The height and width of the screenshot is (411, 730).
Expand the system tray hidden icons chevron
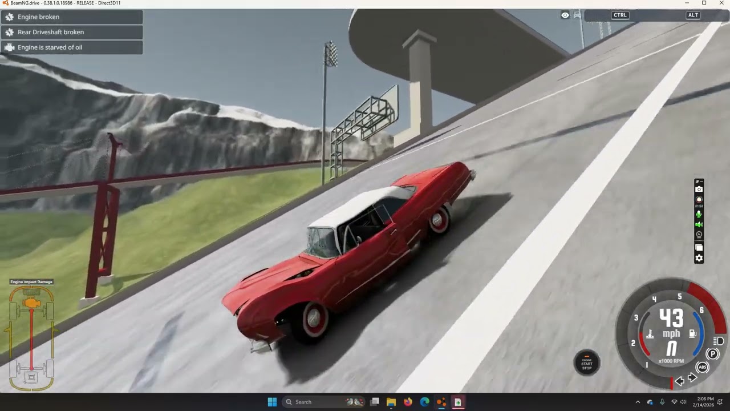pyautogui.click(x=638, y=402)
